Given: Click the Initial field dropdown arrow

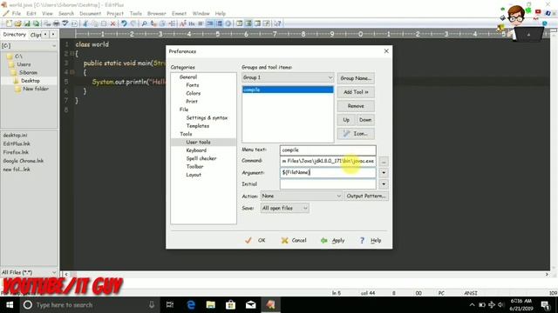Looking at the screenshot, I should click(x=384, y=183).
